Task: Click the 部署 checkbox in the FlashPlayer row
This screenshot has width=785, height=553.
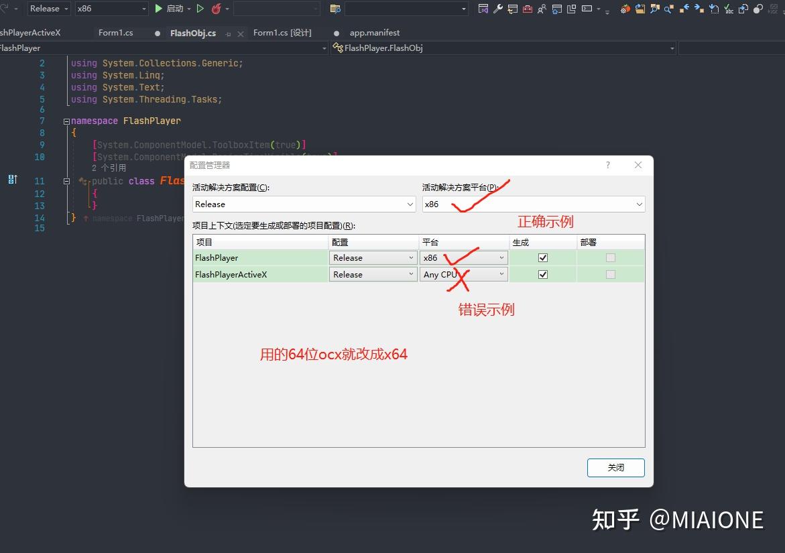Action: [x=610, y=257]
